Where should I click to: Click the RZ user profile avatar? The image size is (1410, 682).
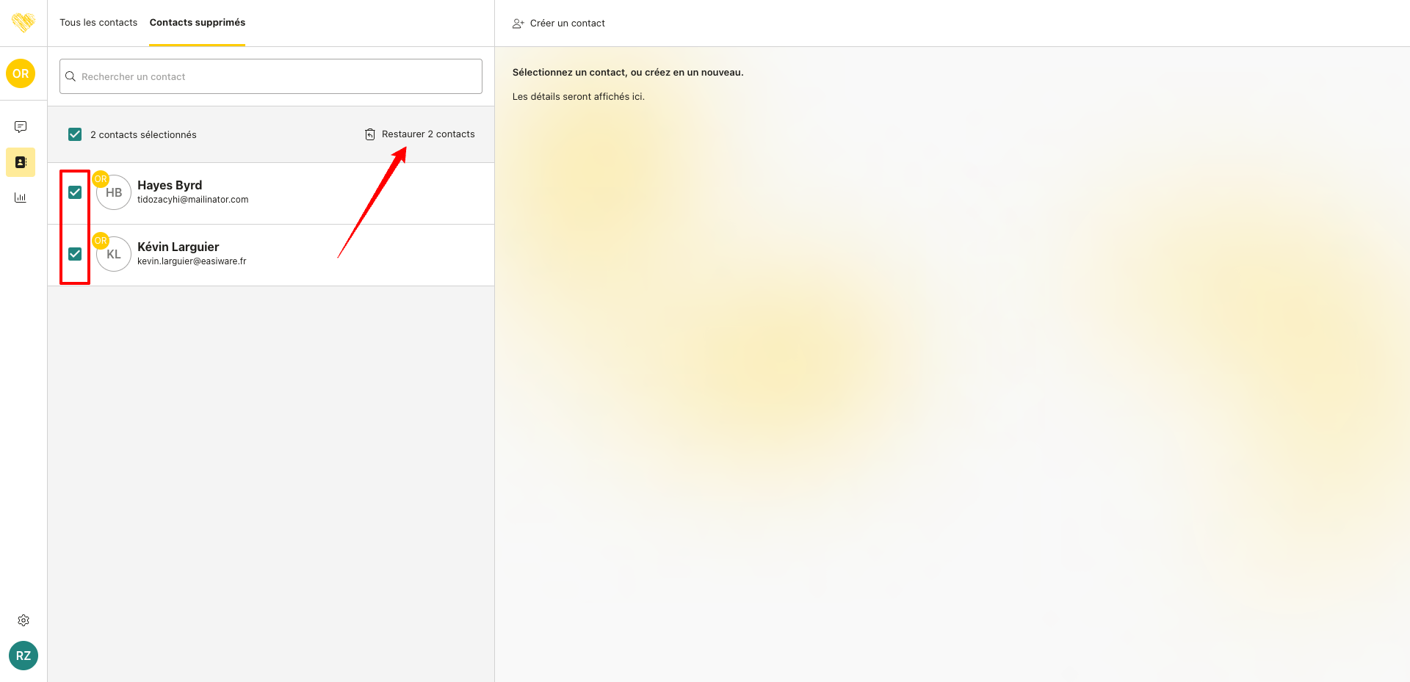point(23,656)
